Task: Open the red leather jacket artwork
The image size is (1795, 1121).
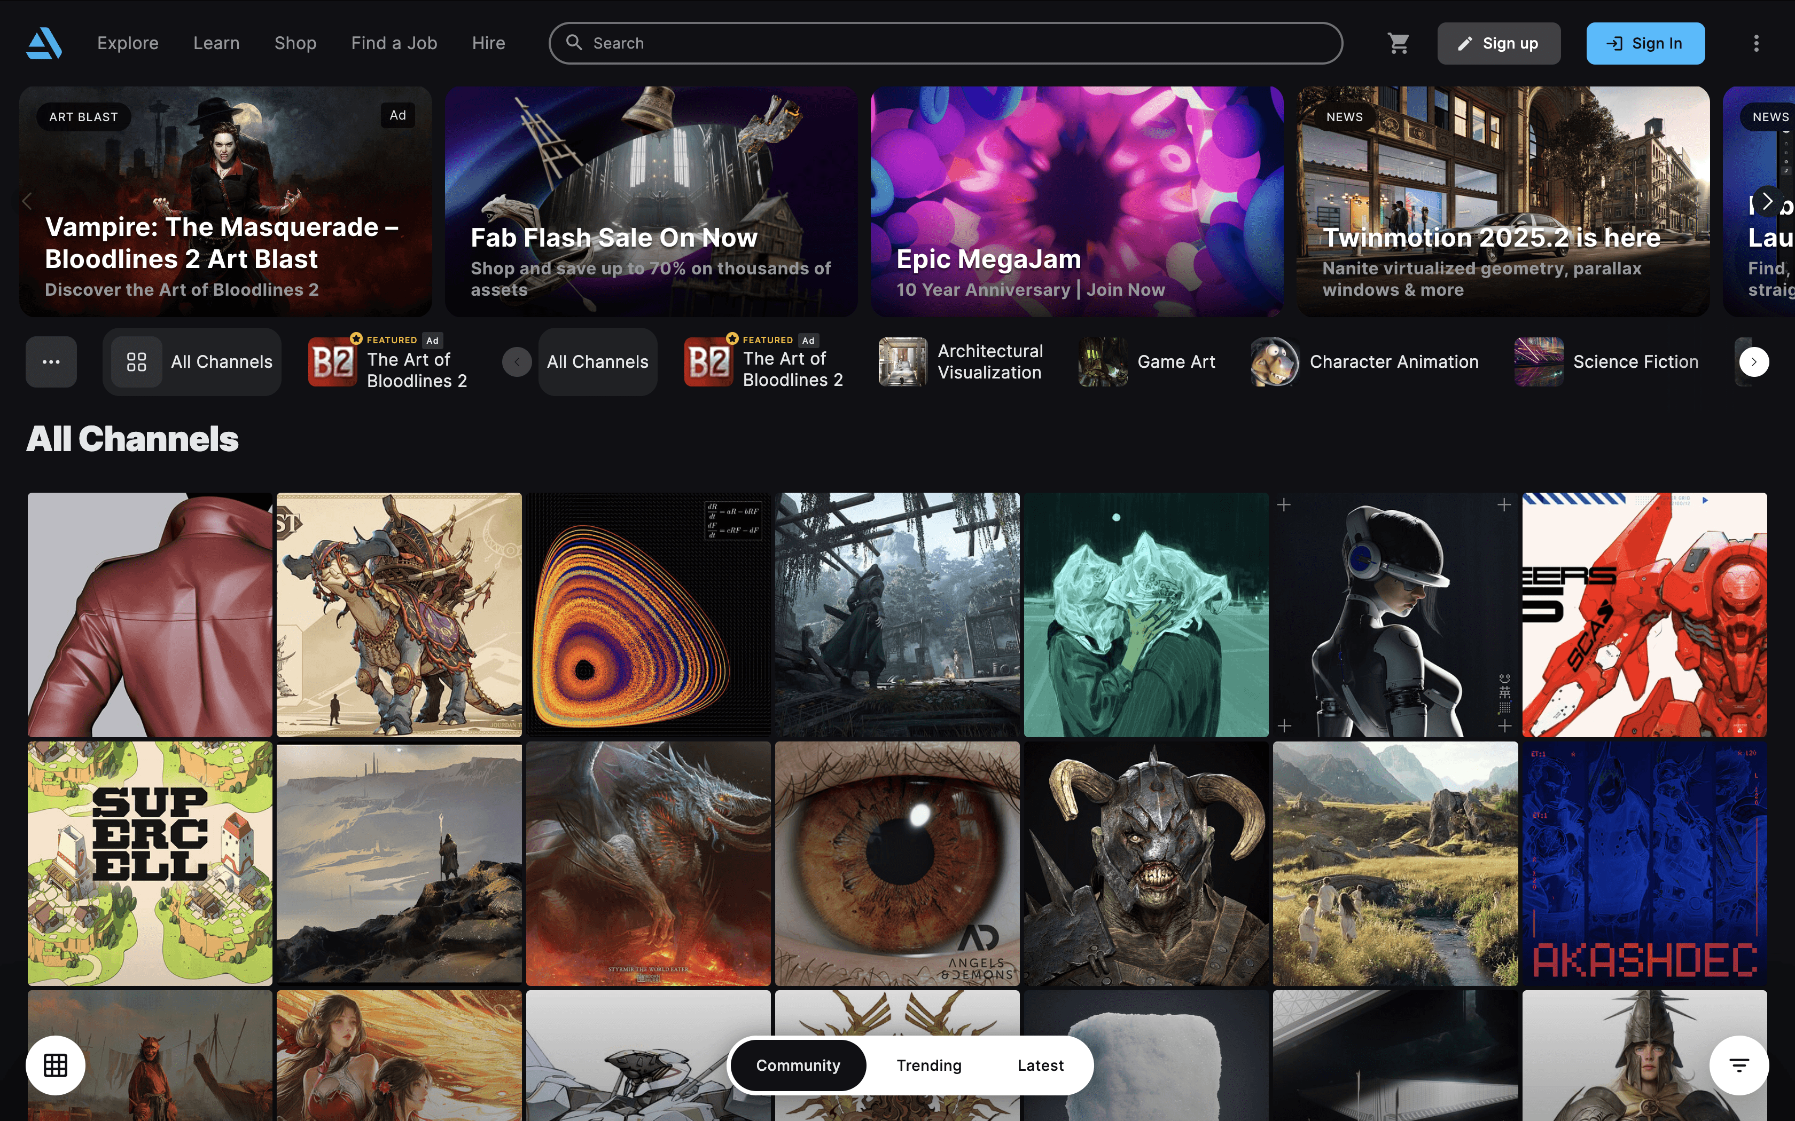Action: coord(150,614)
